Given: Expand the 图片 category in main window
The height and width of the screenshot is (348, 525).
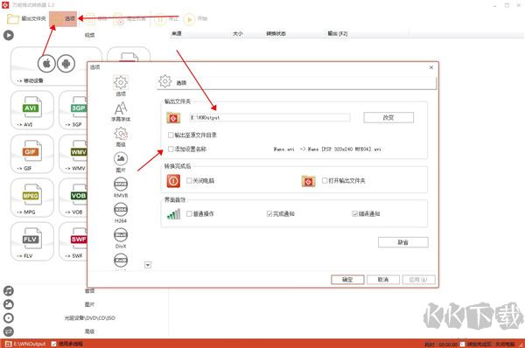Looking at the screenshot, I should pos(89,304).
